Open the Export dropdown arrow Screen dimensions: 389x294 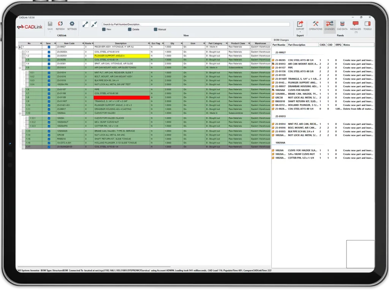click(x=300, y=32)
